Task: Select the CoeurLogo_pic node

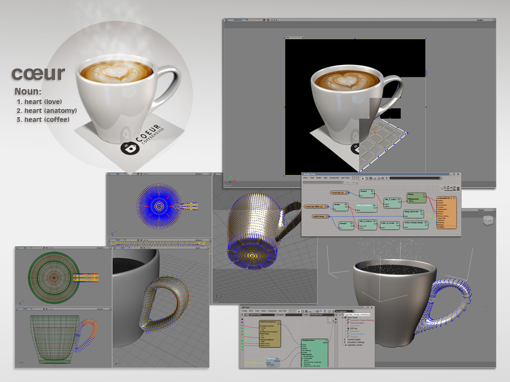Action: coord(340,192)
